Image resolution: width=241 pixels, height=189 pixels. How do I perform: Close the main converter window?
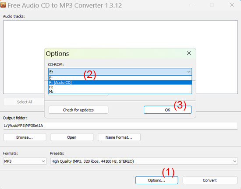pyautogui.click(x=232, y=5)
